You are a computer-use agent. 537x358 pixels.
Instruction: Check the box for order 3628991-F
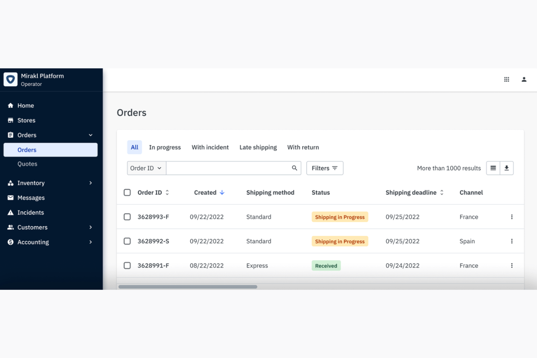pyautogui.click(x=127, y=265)
